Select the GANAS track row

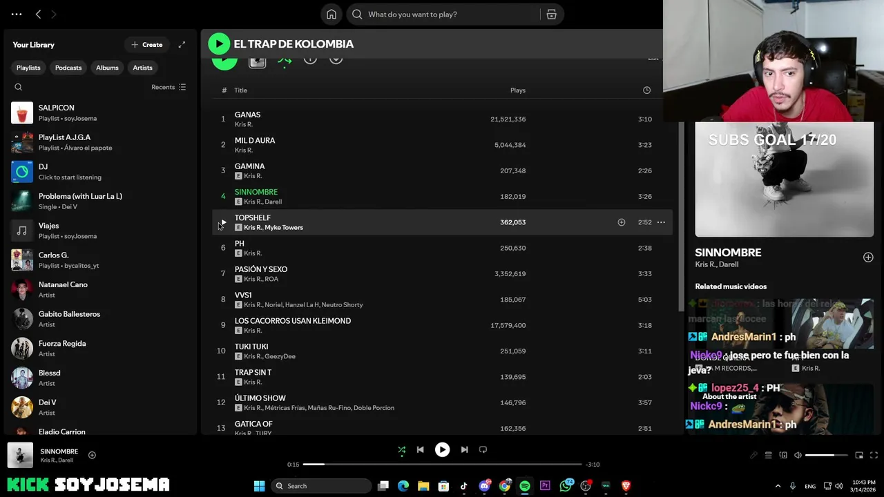pyautogui.click(x=442, y=119)
